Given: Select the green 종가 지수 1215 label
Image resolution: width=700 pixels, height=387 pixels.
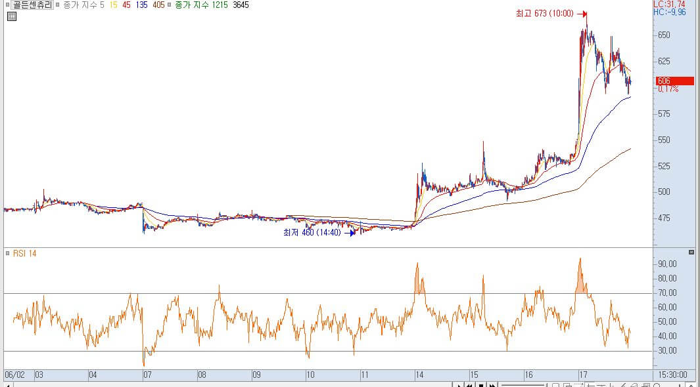Looking at the screenshot, I should coord(201,5).
